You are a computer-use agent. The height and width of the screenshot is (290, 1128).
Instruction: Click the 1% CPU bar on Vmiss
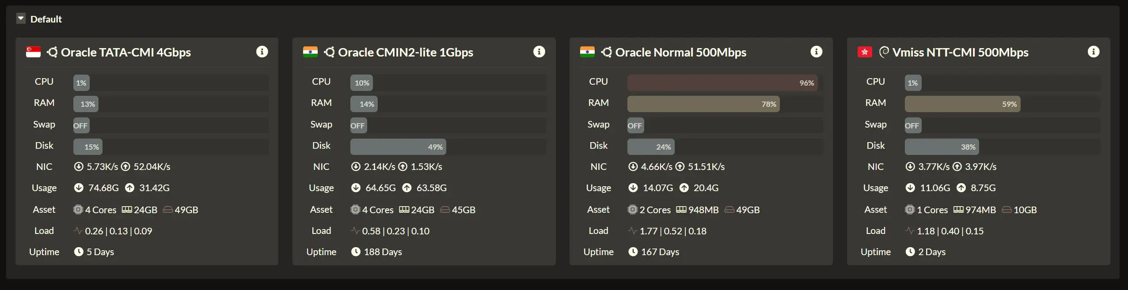(913, 83)
